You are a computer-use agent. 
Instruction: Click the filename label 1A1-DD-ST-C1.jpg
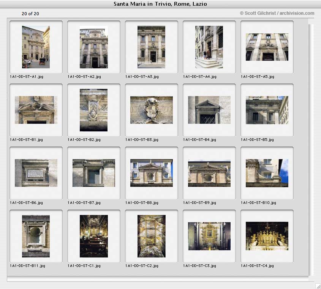tap(84, 266)
